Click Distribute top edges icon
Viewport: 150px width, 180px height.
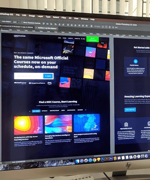pos(68,25)
